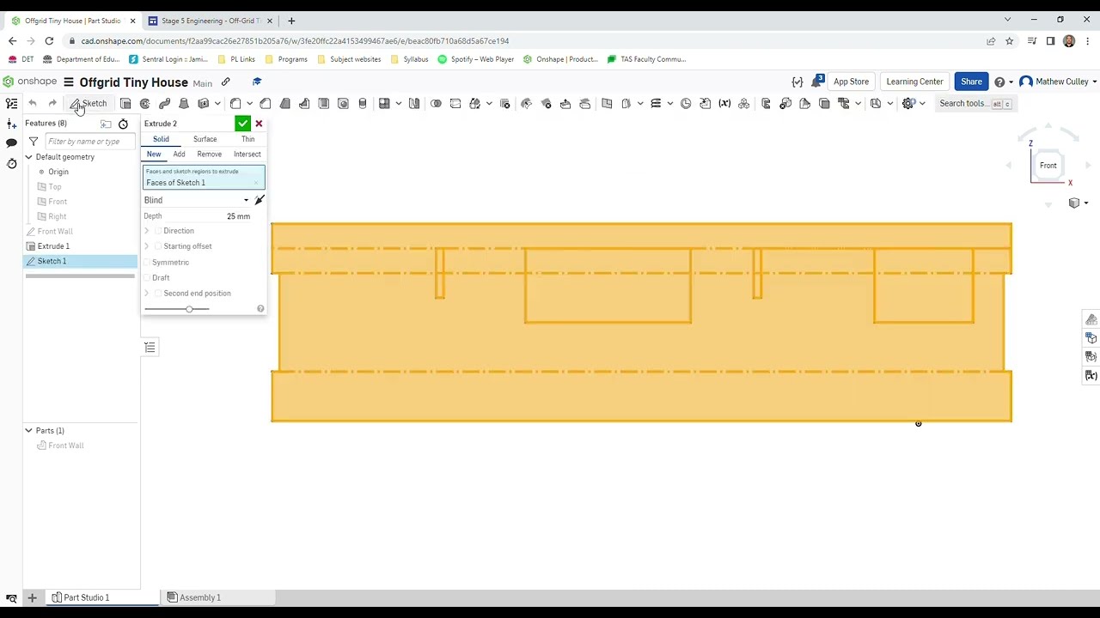The image size is (1100, 618).
Task: Enable the Direction checkbox
Action: (x=158, y=231)
